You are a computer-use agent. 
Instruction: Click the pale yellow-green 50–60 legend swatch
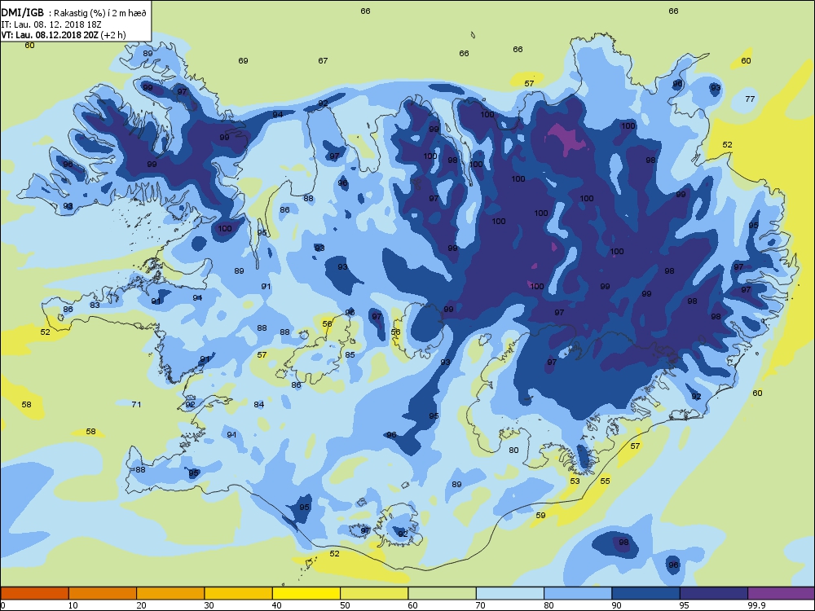(x=374, y=593)
